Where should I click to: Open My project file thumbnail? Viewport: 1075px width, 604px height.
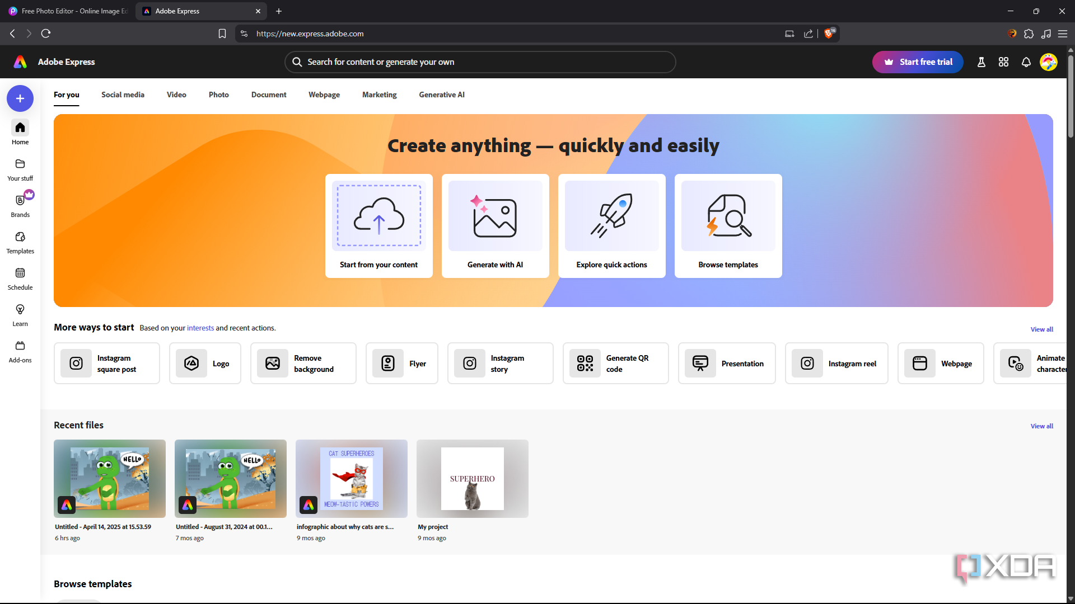[473, 479]
